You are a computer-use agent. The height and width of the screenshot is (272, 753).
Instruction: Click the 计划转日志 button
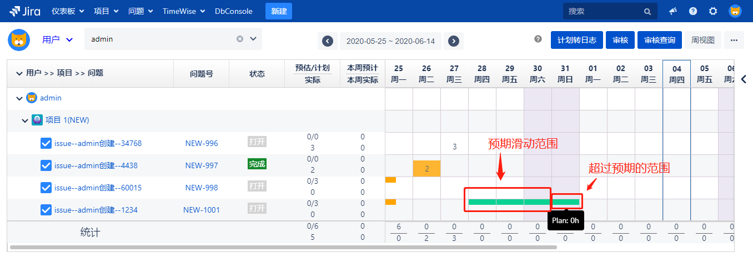(576, 40)
